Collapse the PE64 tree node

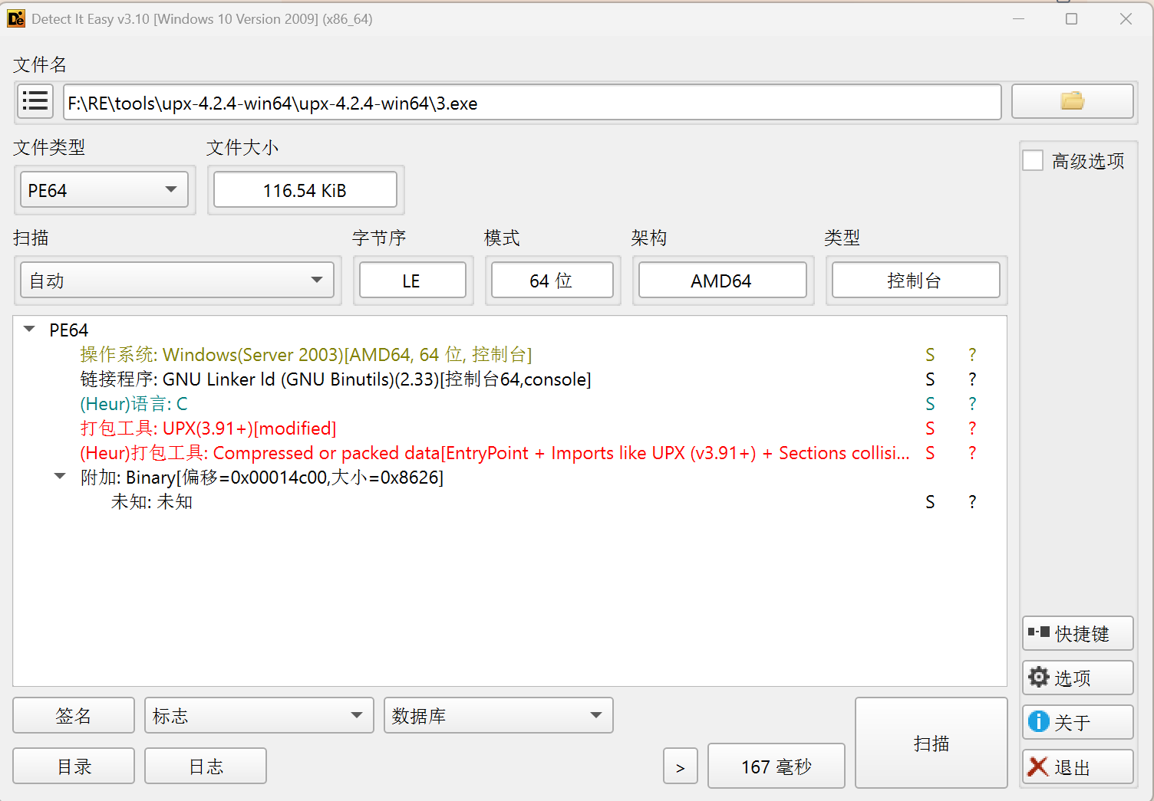point(28,328)
